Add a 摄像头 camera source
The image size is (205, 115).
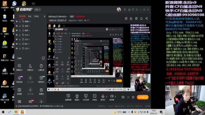click(x=77, y=97)
